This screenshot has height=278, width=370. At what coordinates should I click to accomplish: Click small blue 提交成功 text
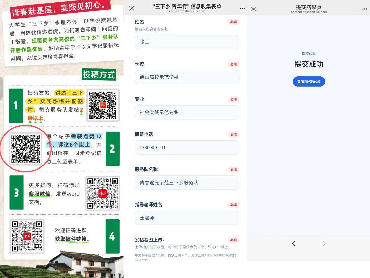(309, 54)
